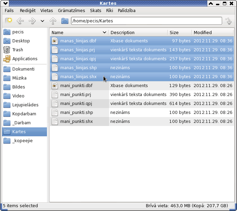The height and width of the screenshot is (211, 237).
Task: Sort files by the Size column
Action: point(180,33)
